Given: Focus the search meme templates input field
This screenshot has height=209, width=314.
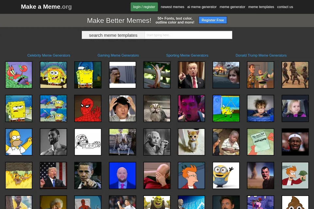Looking at the screenshot, I should [188, 35].
